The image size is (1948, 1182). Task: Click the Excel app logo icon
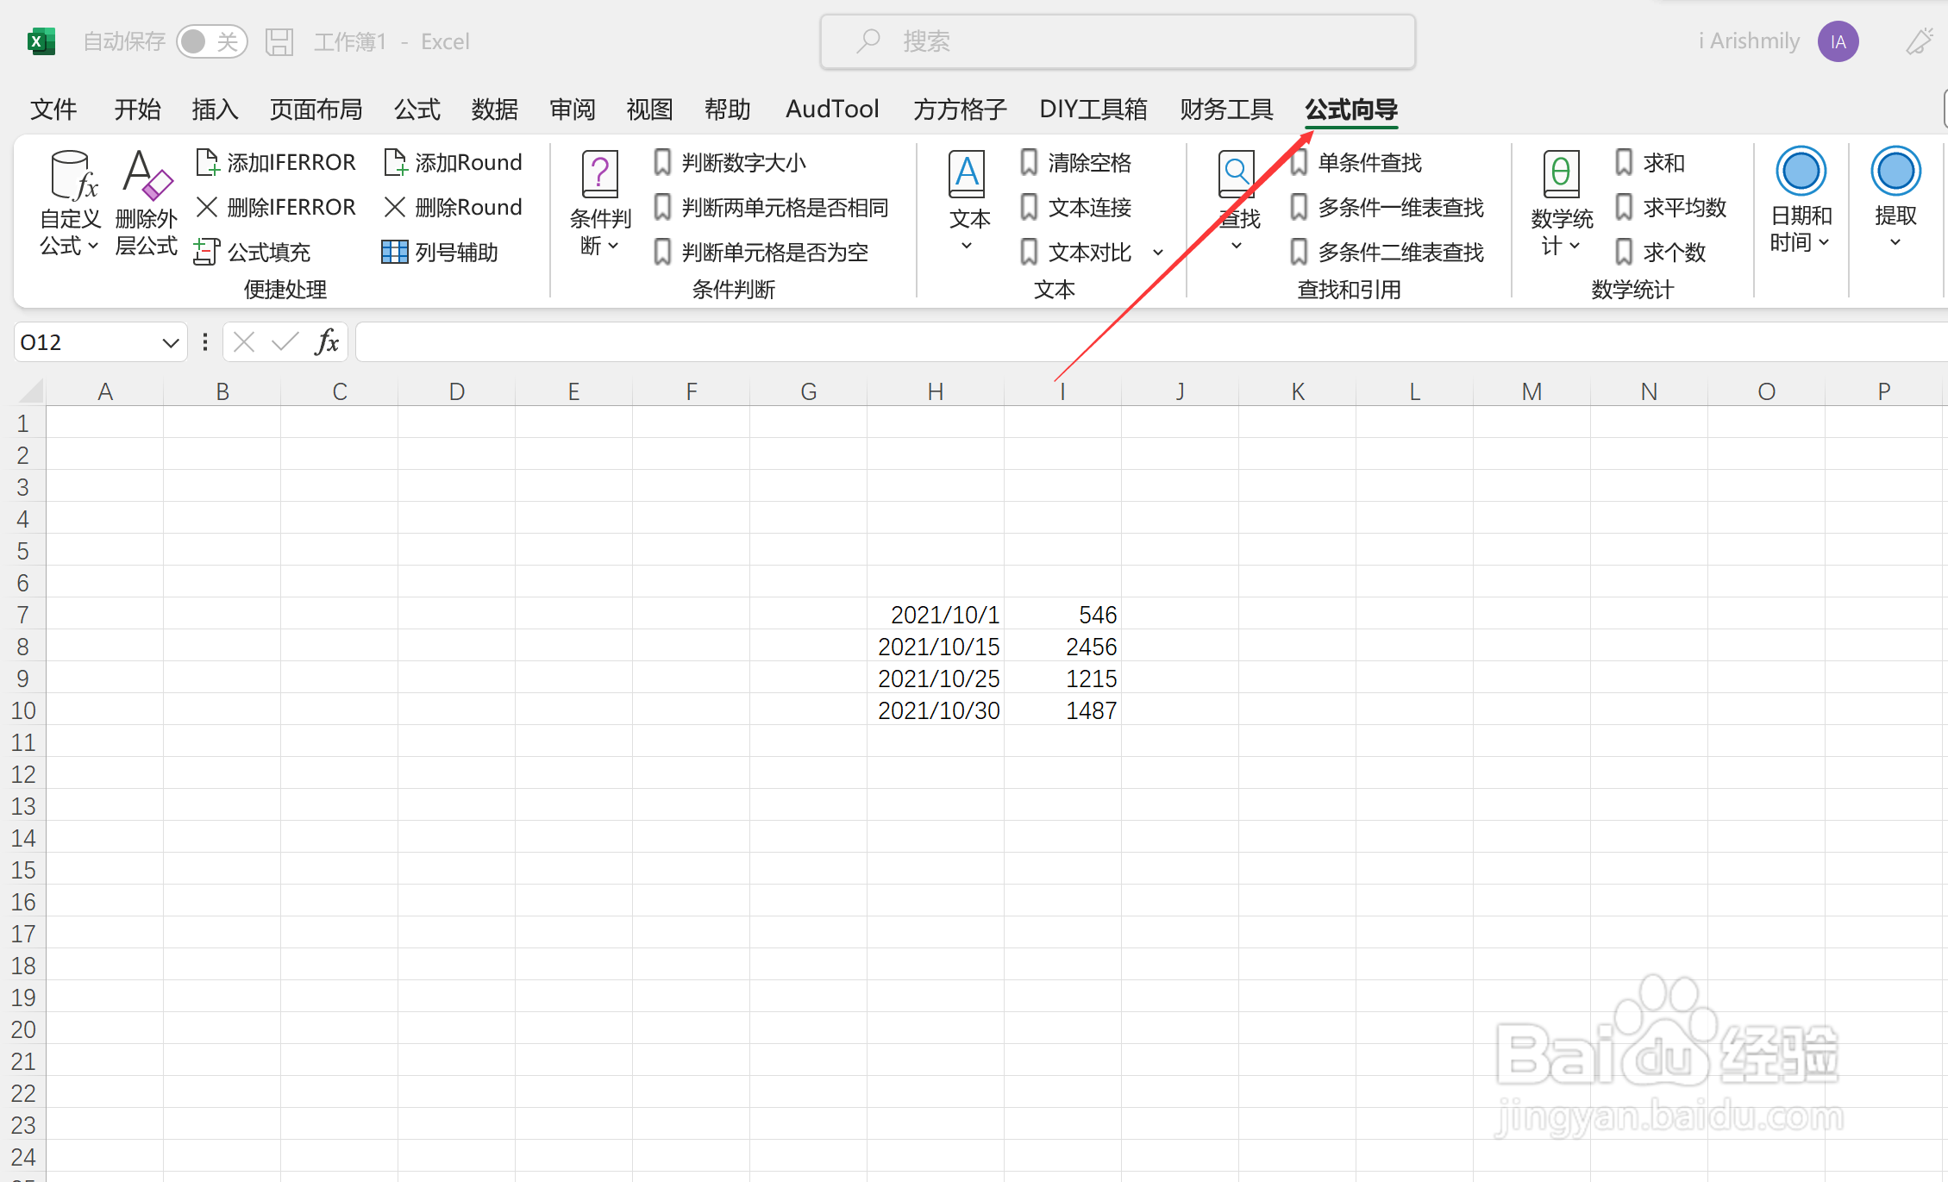pyautogui.click(x=41, y=41)
